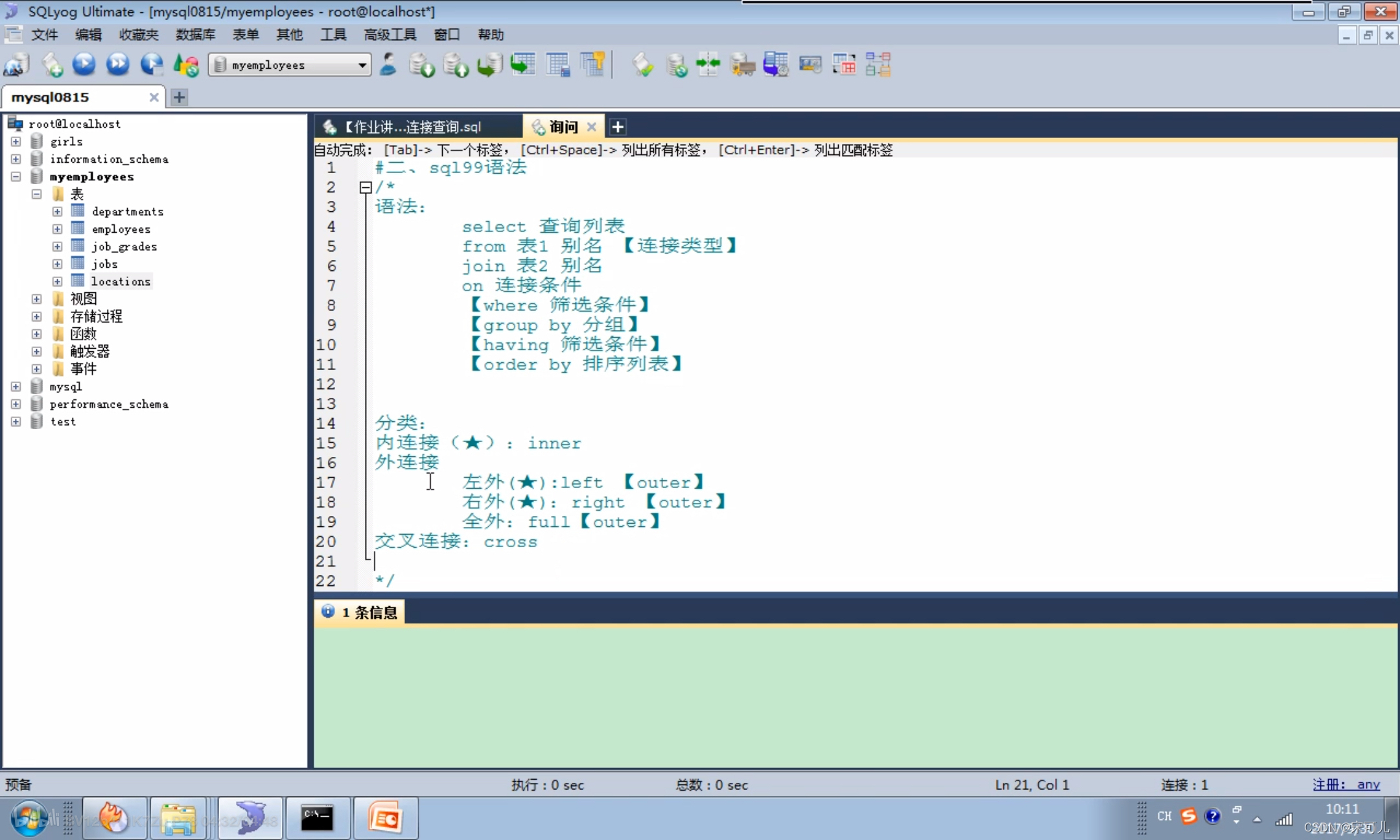
Task: Open the SQLyog dolphin taskbar icon
Action: click(250, 819)
